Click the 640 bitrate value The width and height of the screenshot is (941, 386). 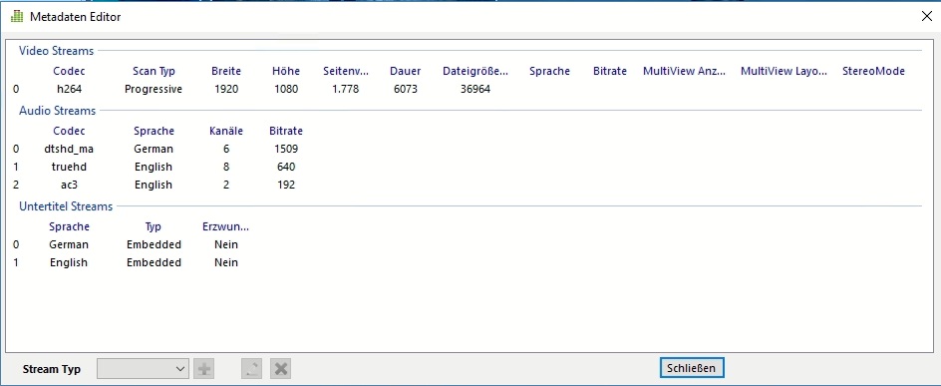coord(286,167)
